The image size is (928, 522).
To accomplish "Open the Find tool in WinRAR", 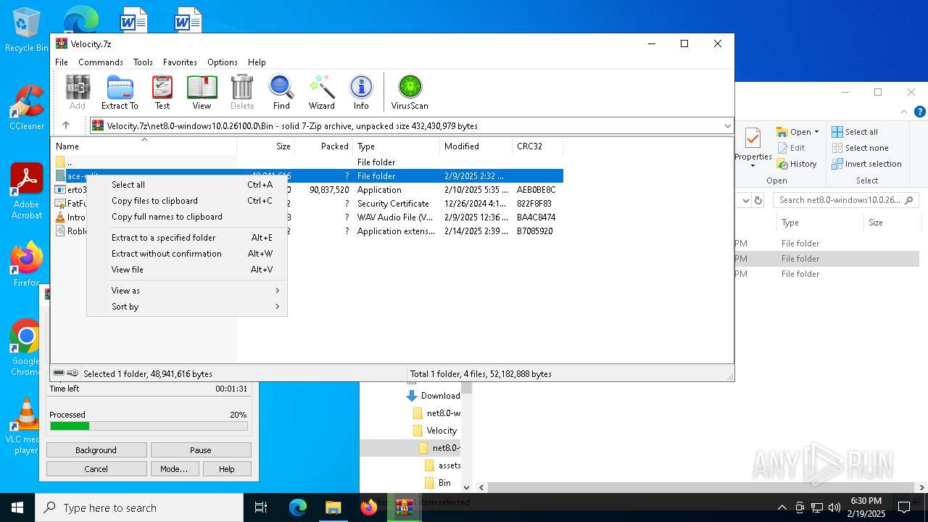I will click(x=281, y=92).
